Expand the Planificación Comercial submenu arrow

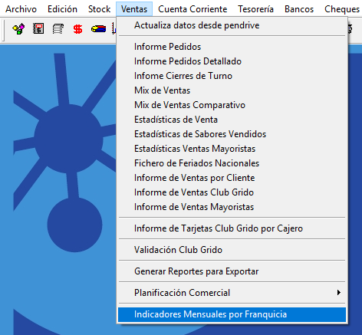(x=339, y=292)
